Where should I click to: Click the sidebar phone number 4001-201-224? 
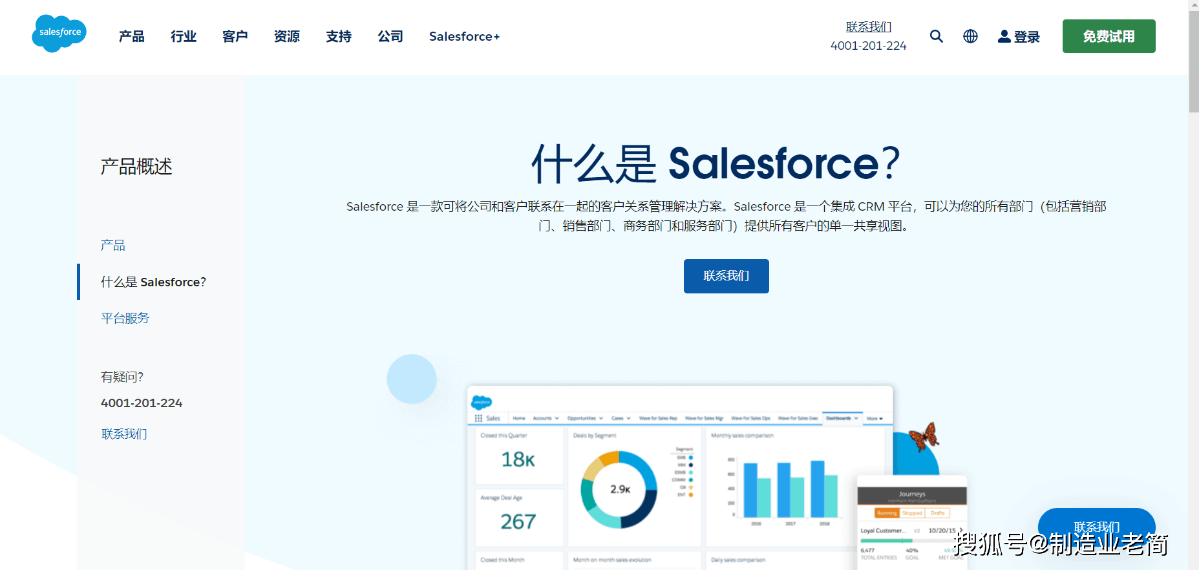tap(142, 403)
